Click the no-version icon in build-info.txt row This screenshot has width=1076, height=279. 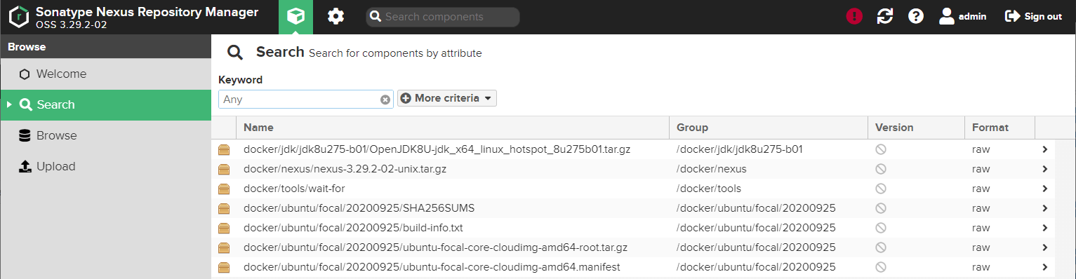coord(880,228)
